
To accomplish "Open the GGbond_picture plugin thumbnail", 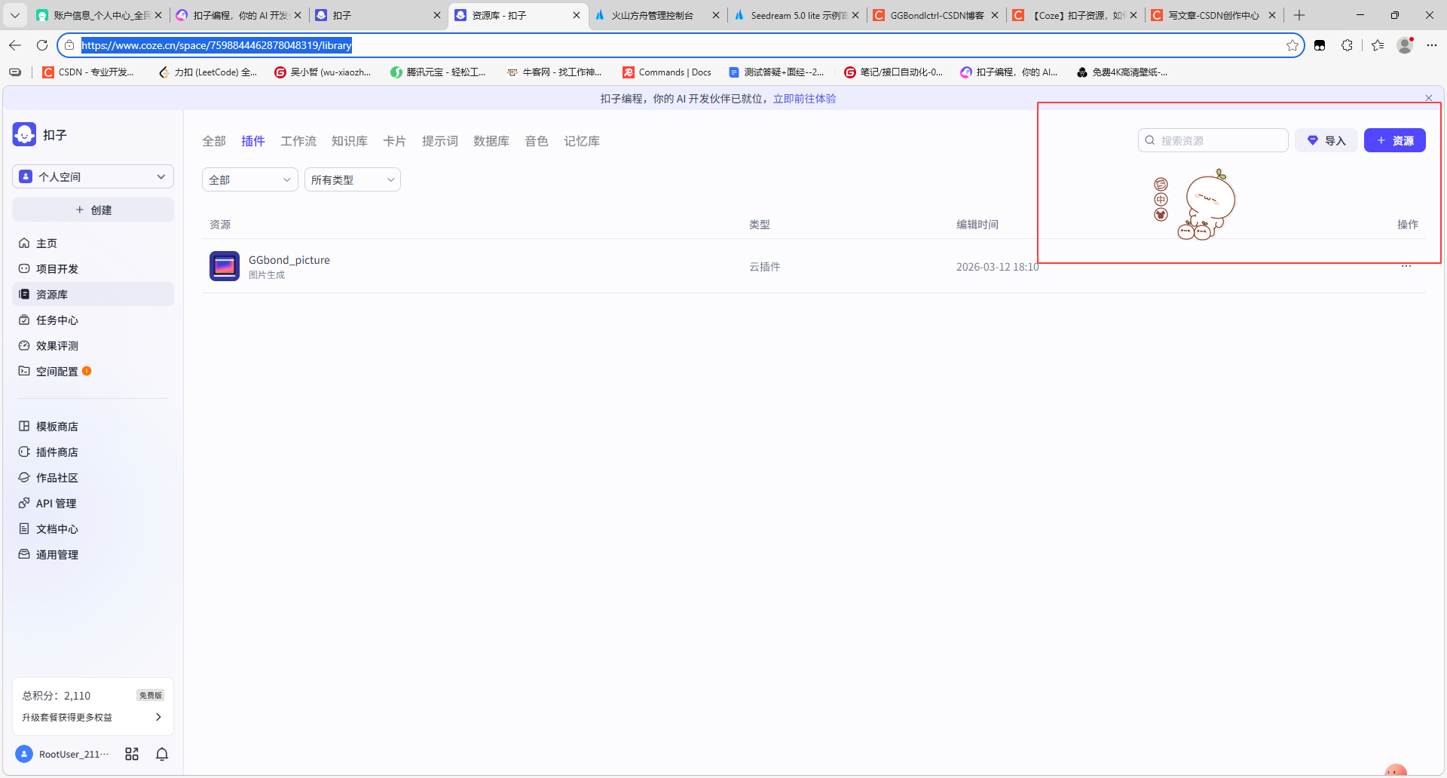I will (x=225, y=266).
